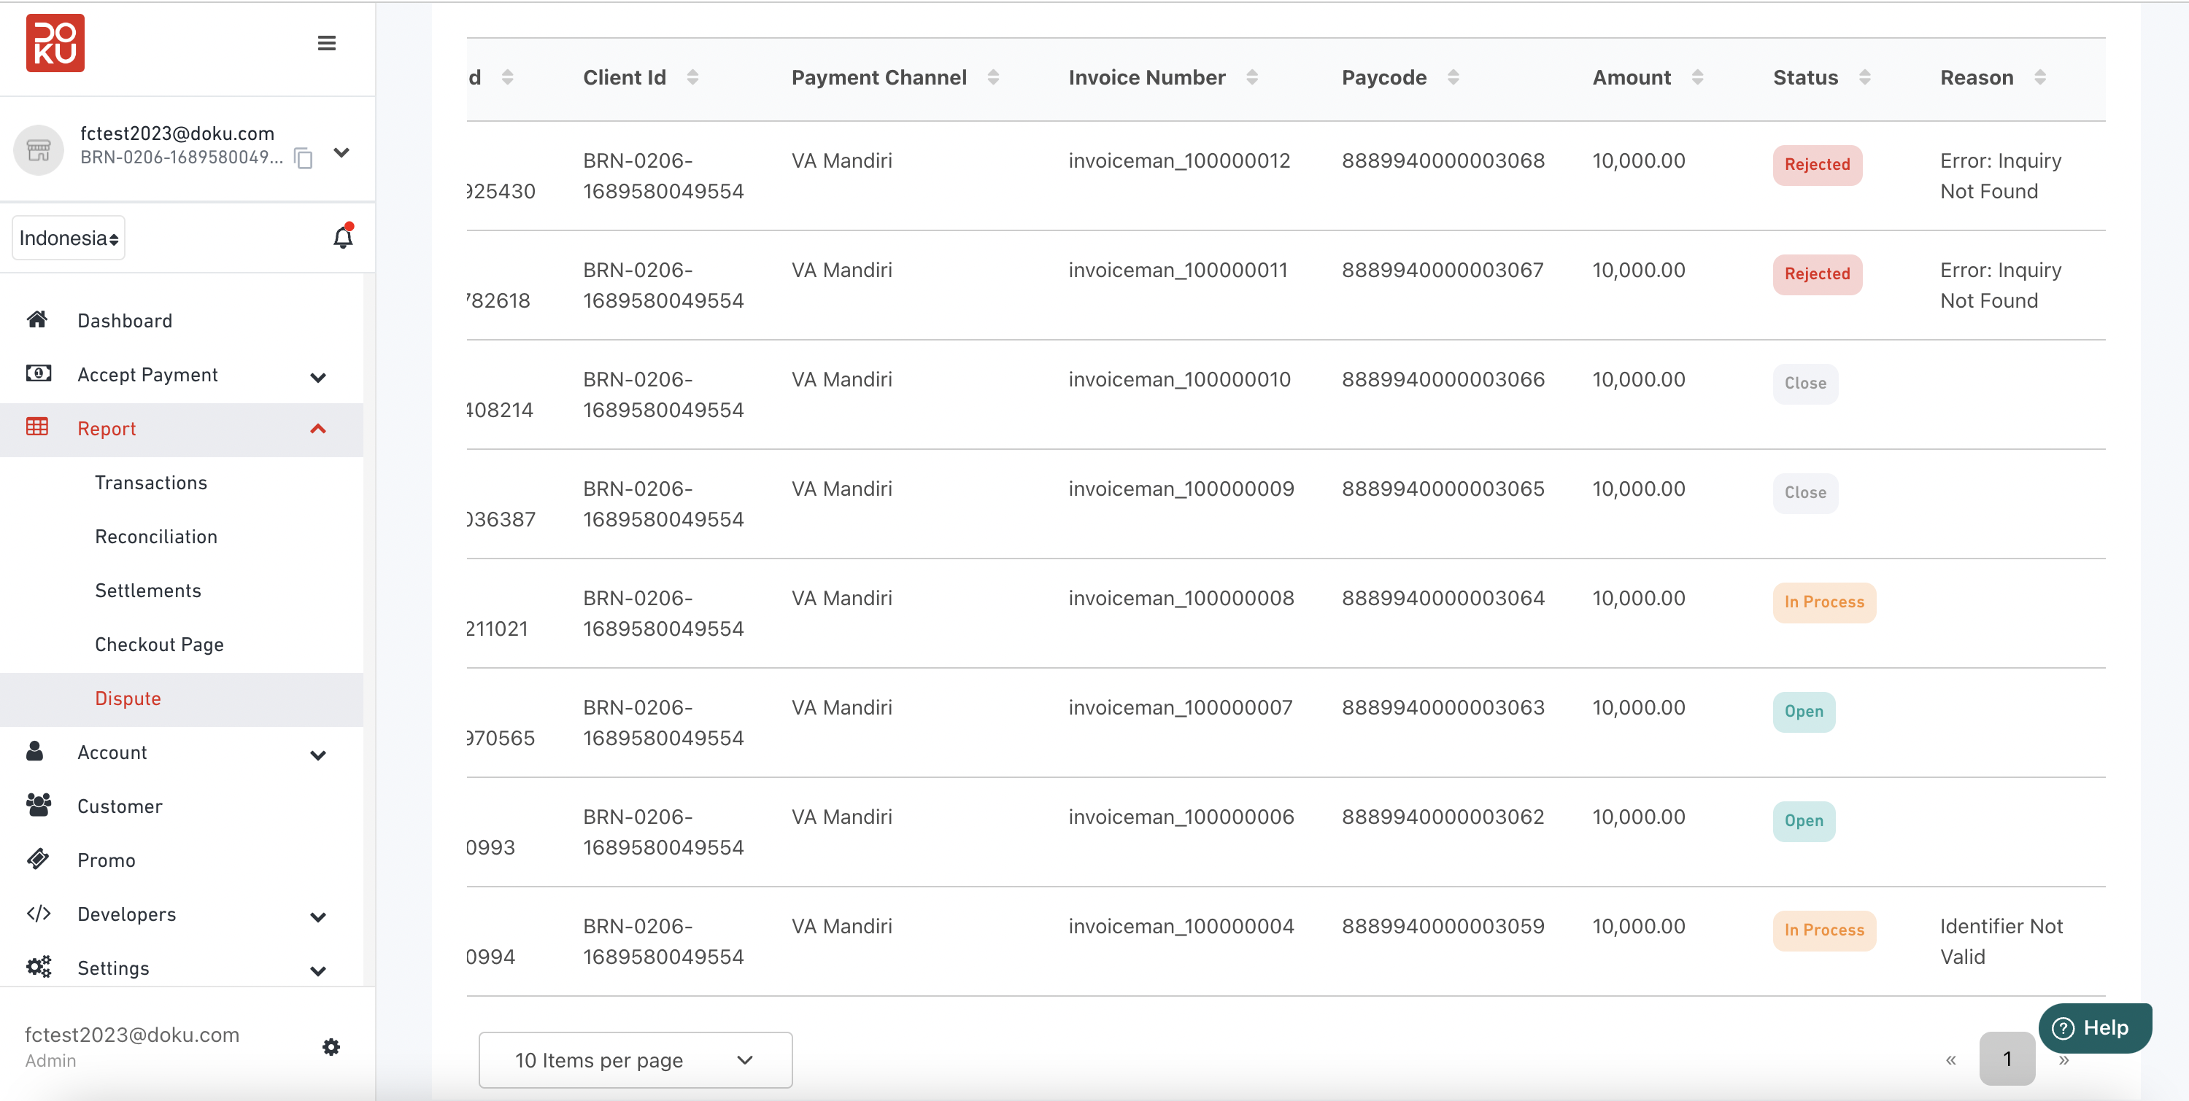Open the settings gear next to Admin account
Viewport: 2189px width, 1101px height.
tap(331, 1046)
